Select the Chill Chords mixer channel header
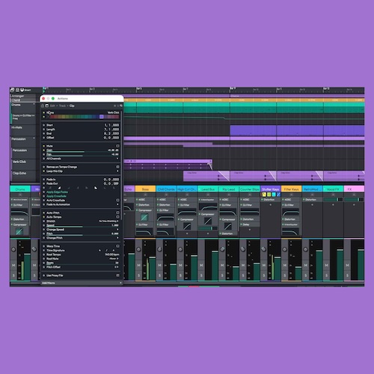This screenshot has height=374, width=374. point(166,189)
